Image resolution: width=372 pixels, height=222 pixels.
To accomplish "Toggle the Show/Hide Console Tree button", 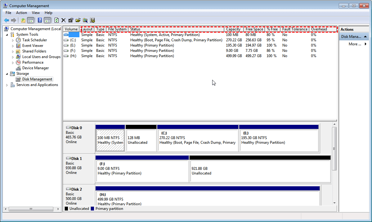I will click(x=31, y=20).
